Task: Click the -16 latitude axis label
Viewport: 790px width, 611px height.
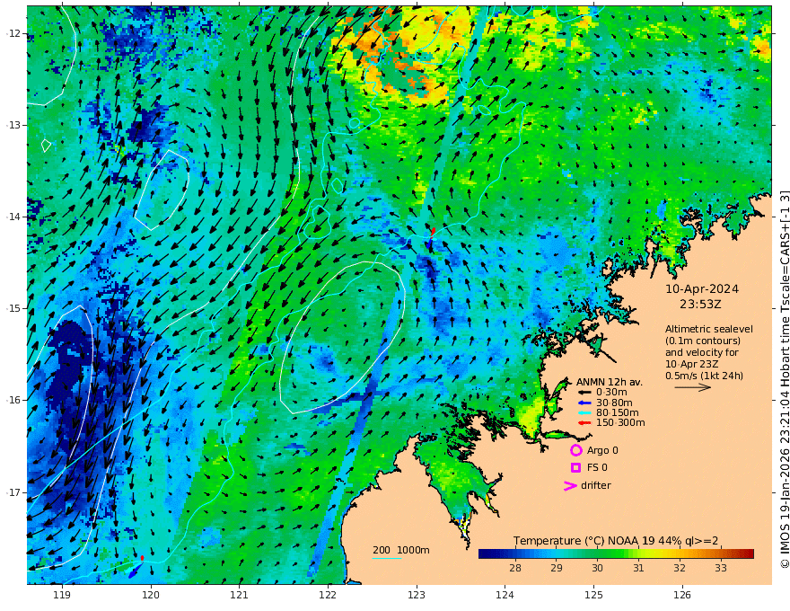Action: click(x=13, y=400)
